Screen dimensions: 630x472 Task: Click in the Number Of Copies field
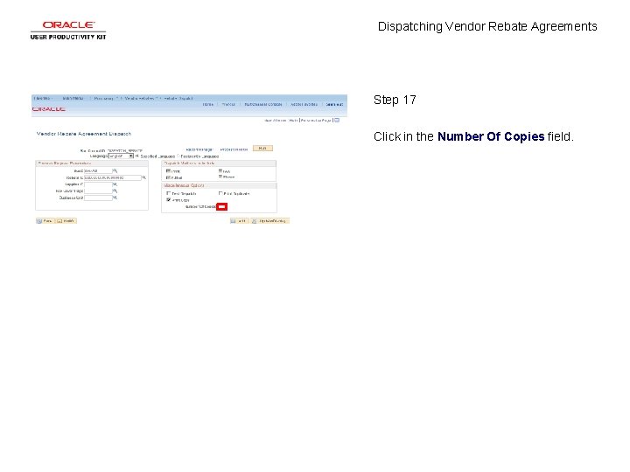tap(221, 206)
